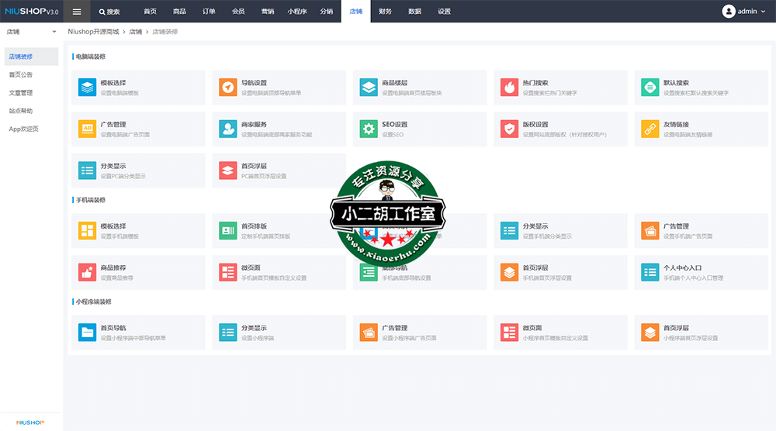This screenshot has width=776, height=431.
Task: Click the red 热门搜索 flame icon
Action: pos(509,87)
